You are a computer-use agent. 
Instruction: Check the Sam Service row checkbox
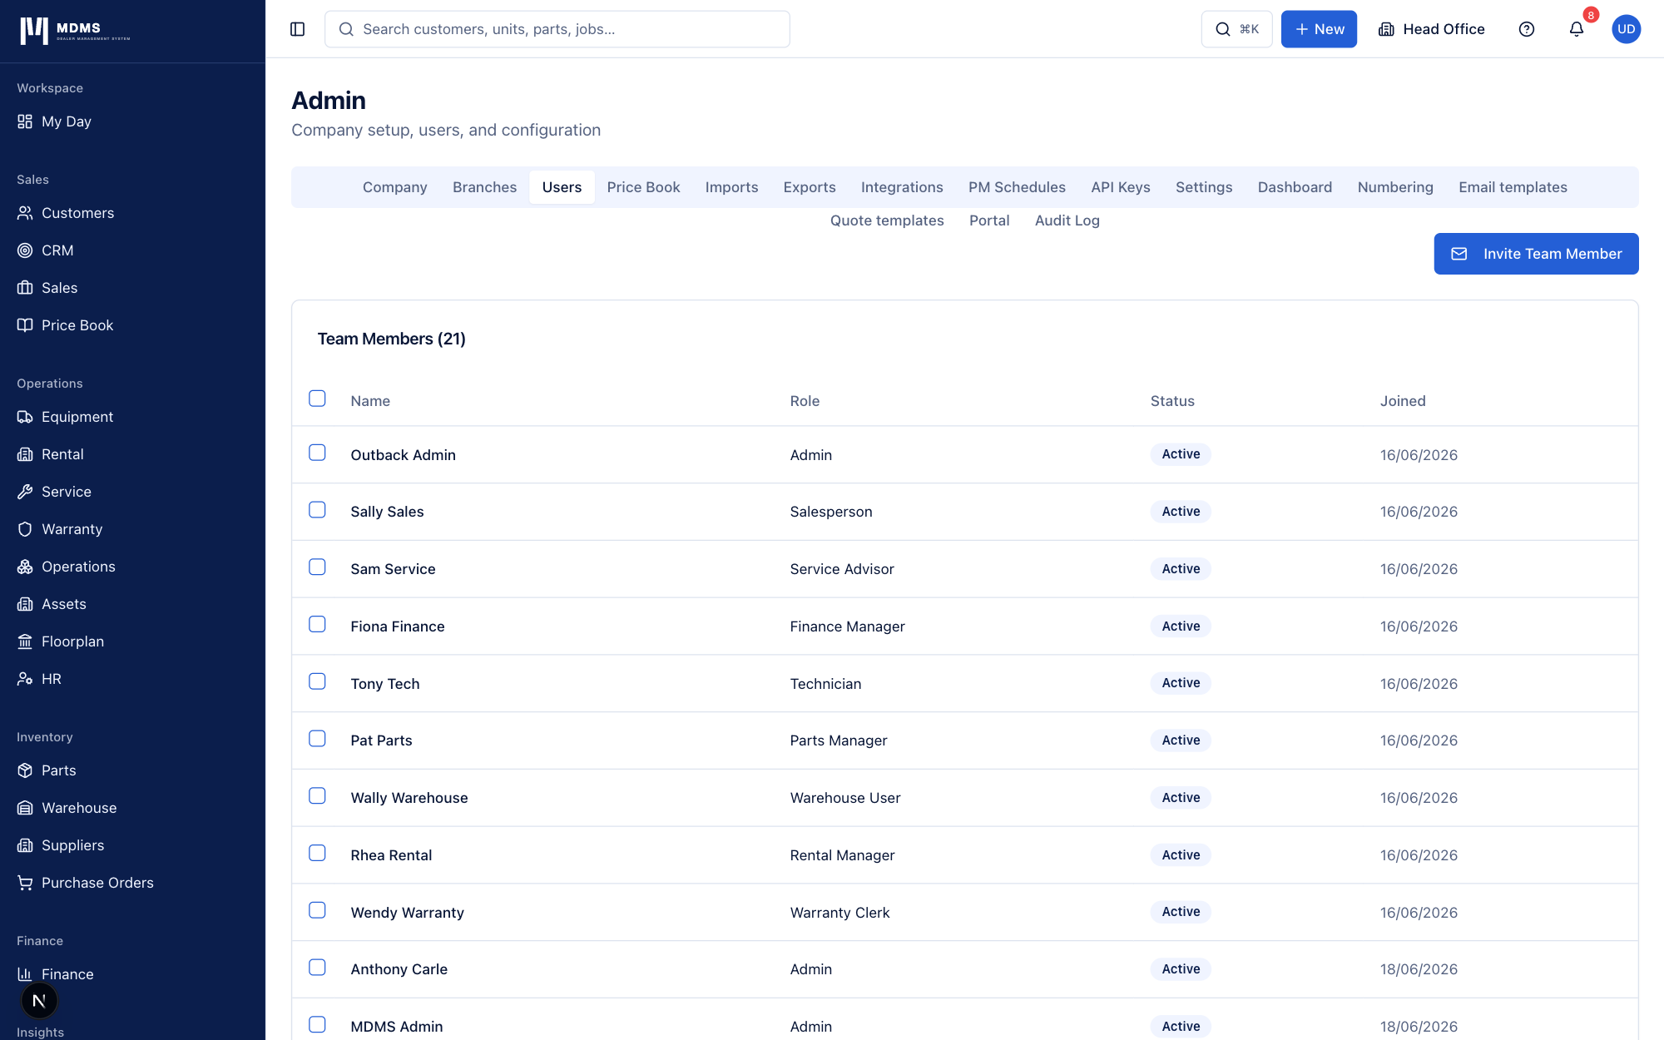(x=317, y=567)
